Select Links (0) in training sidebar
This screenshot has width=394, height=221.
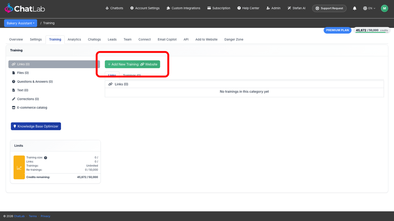[54, 64]
